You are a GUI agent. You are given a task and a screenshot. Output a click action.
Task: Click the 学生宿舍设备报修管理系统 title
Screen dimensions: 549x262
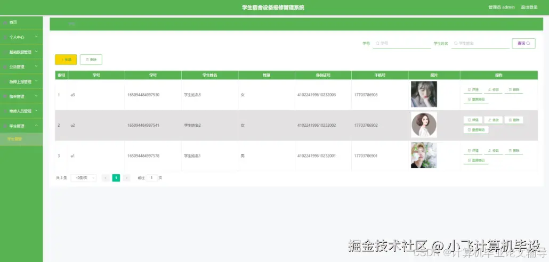point(273,7)
